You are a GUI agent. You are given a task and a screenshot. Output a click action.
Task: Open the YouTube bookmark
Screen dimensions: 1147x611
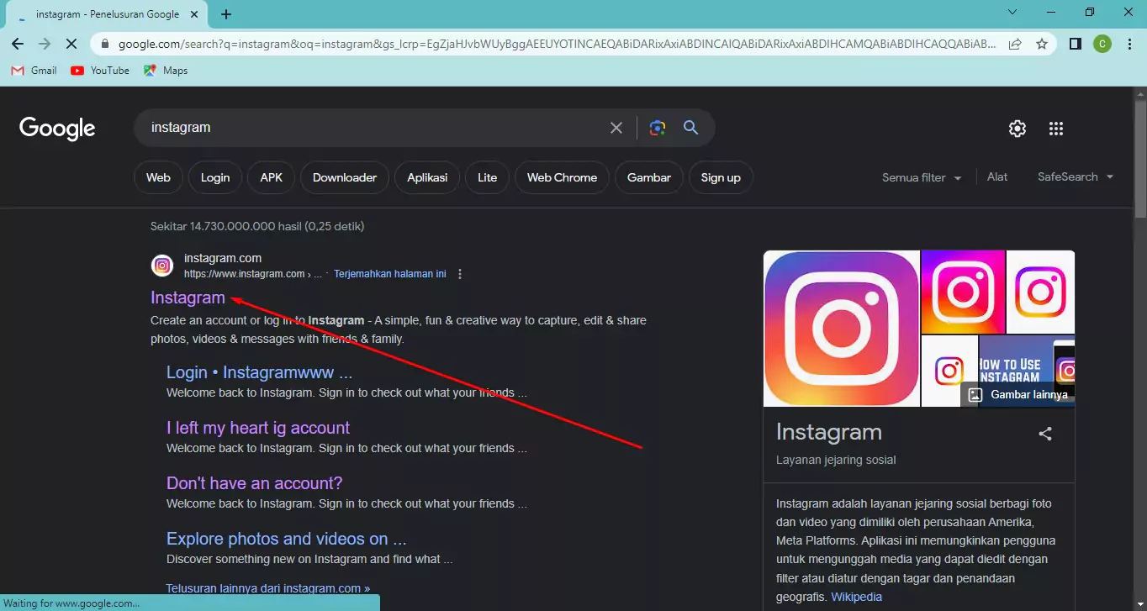100,71
